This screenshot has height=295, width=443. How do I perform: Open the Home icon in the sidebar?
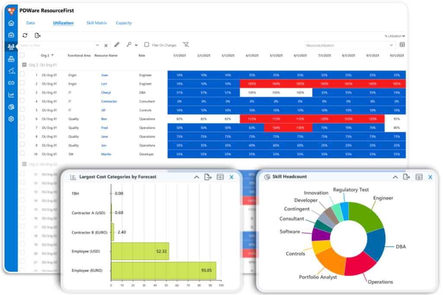click(x=11, y=23)
